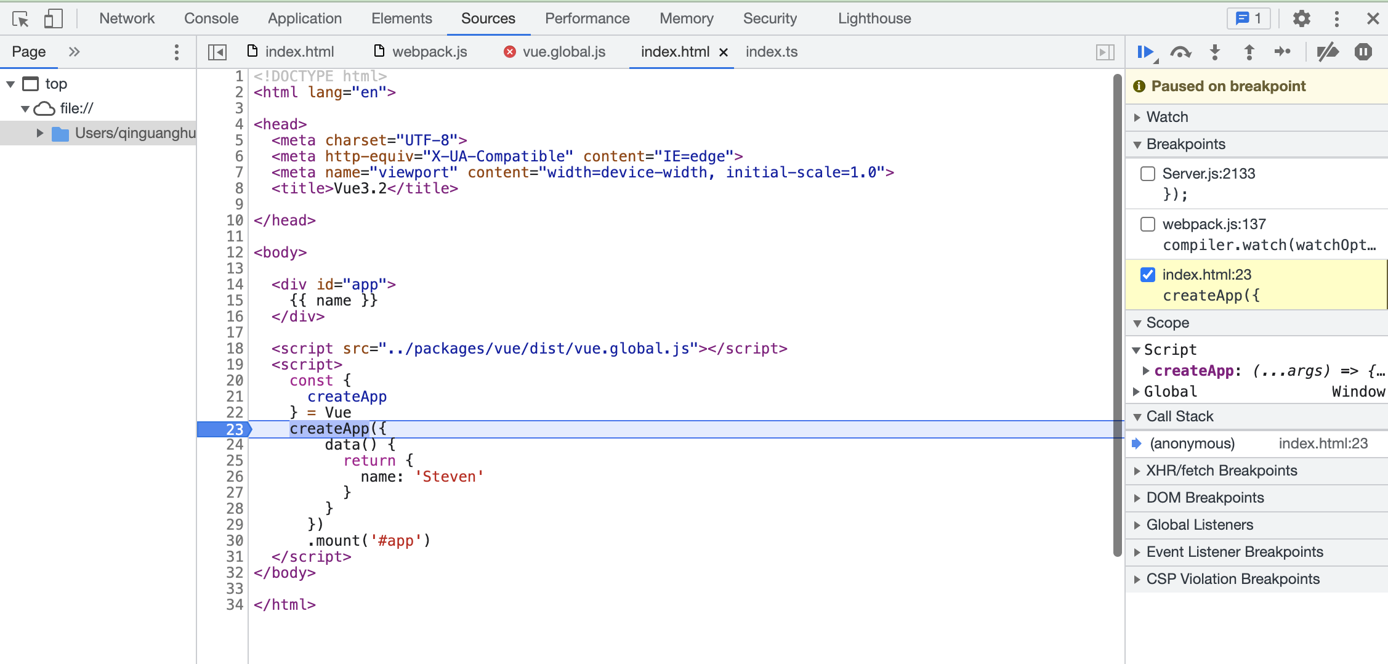Show more navigator tabs chevron
This screenshot has width=1388, height=664.
[x=74, y=52]
